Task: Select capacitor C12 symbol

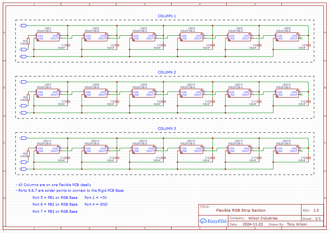Action: coord(308,102)
